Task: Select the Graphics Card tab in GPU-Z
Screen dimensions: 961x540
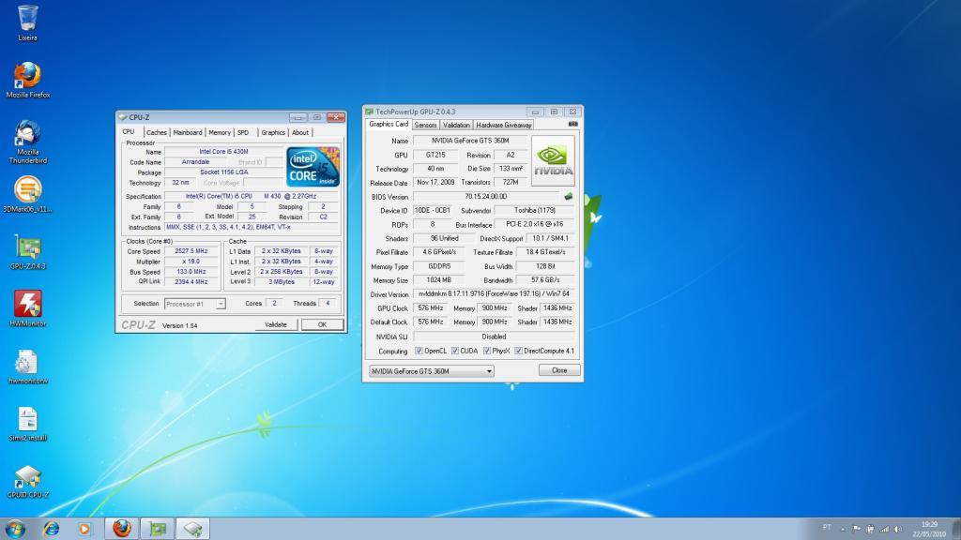Action: [389, 125]
